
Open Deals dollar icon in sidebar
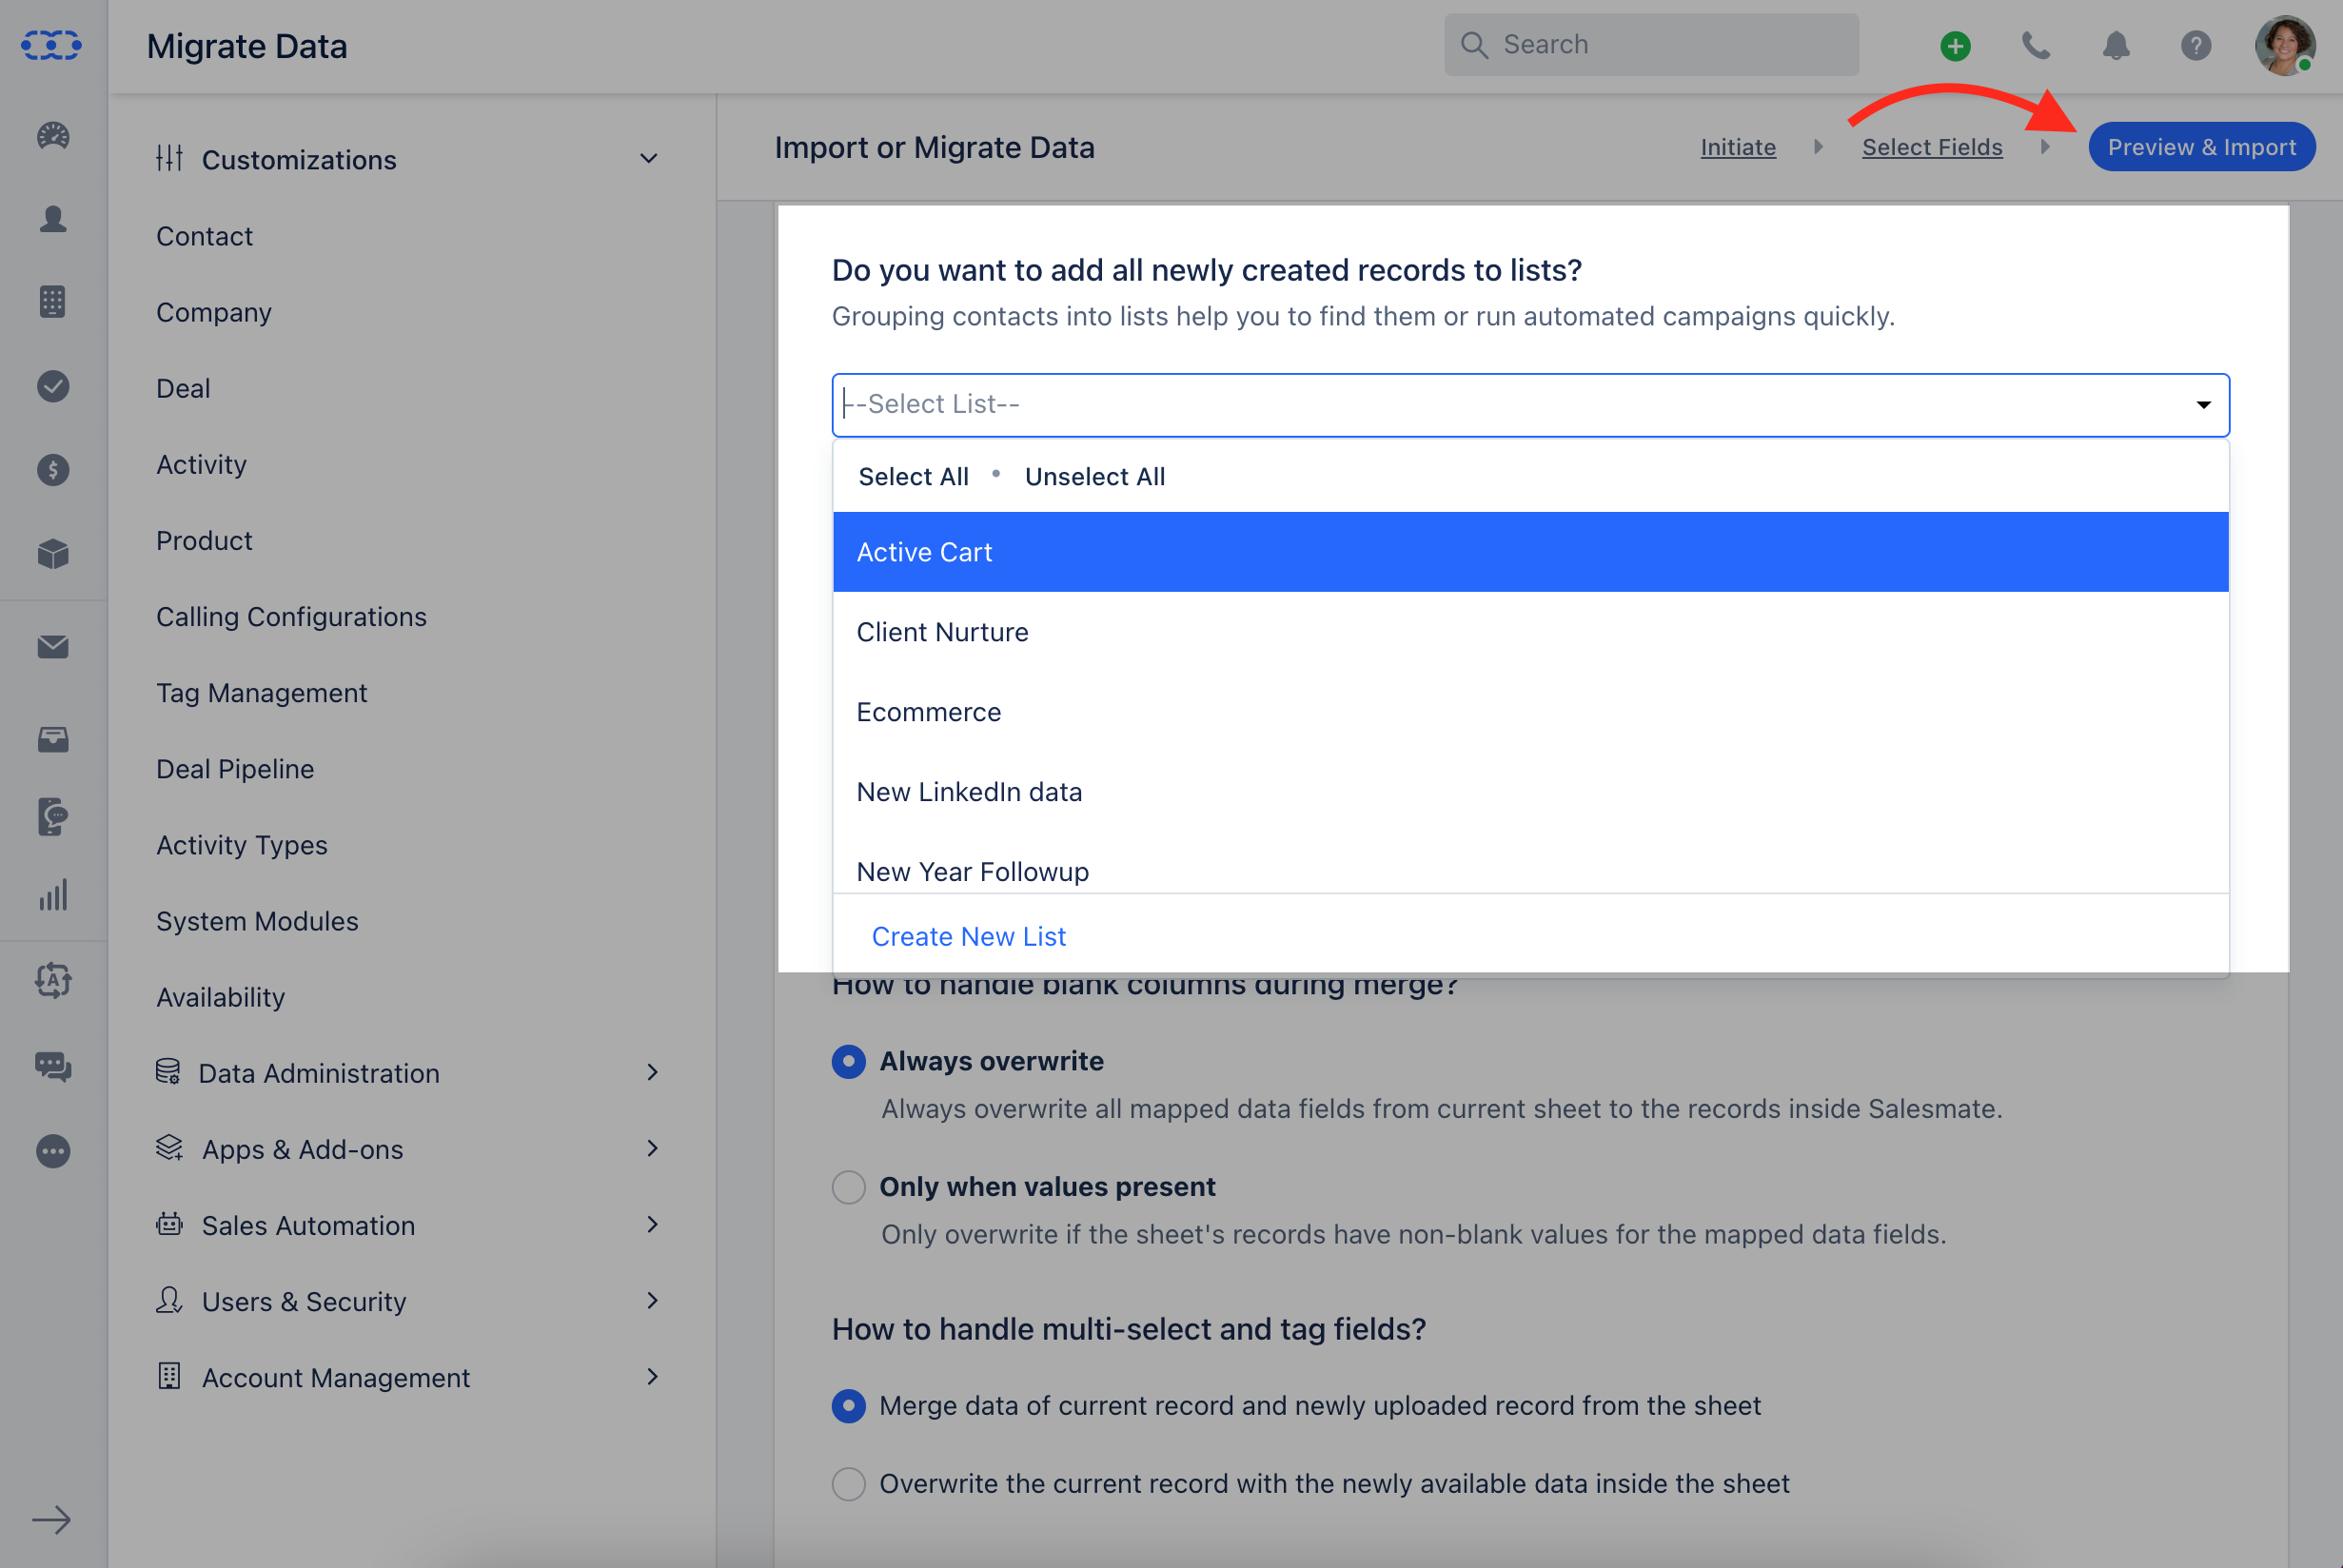pyautogui.click(x=53, y=470)
